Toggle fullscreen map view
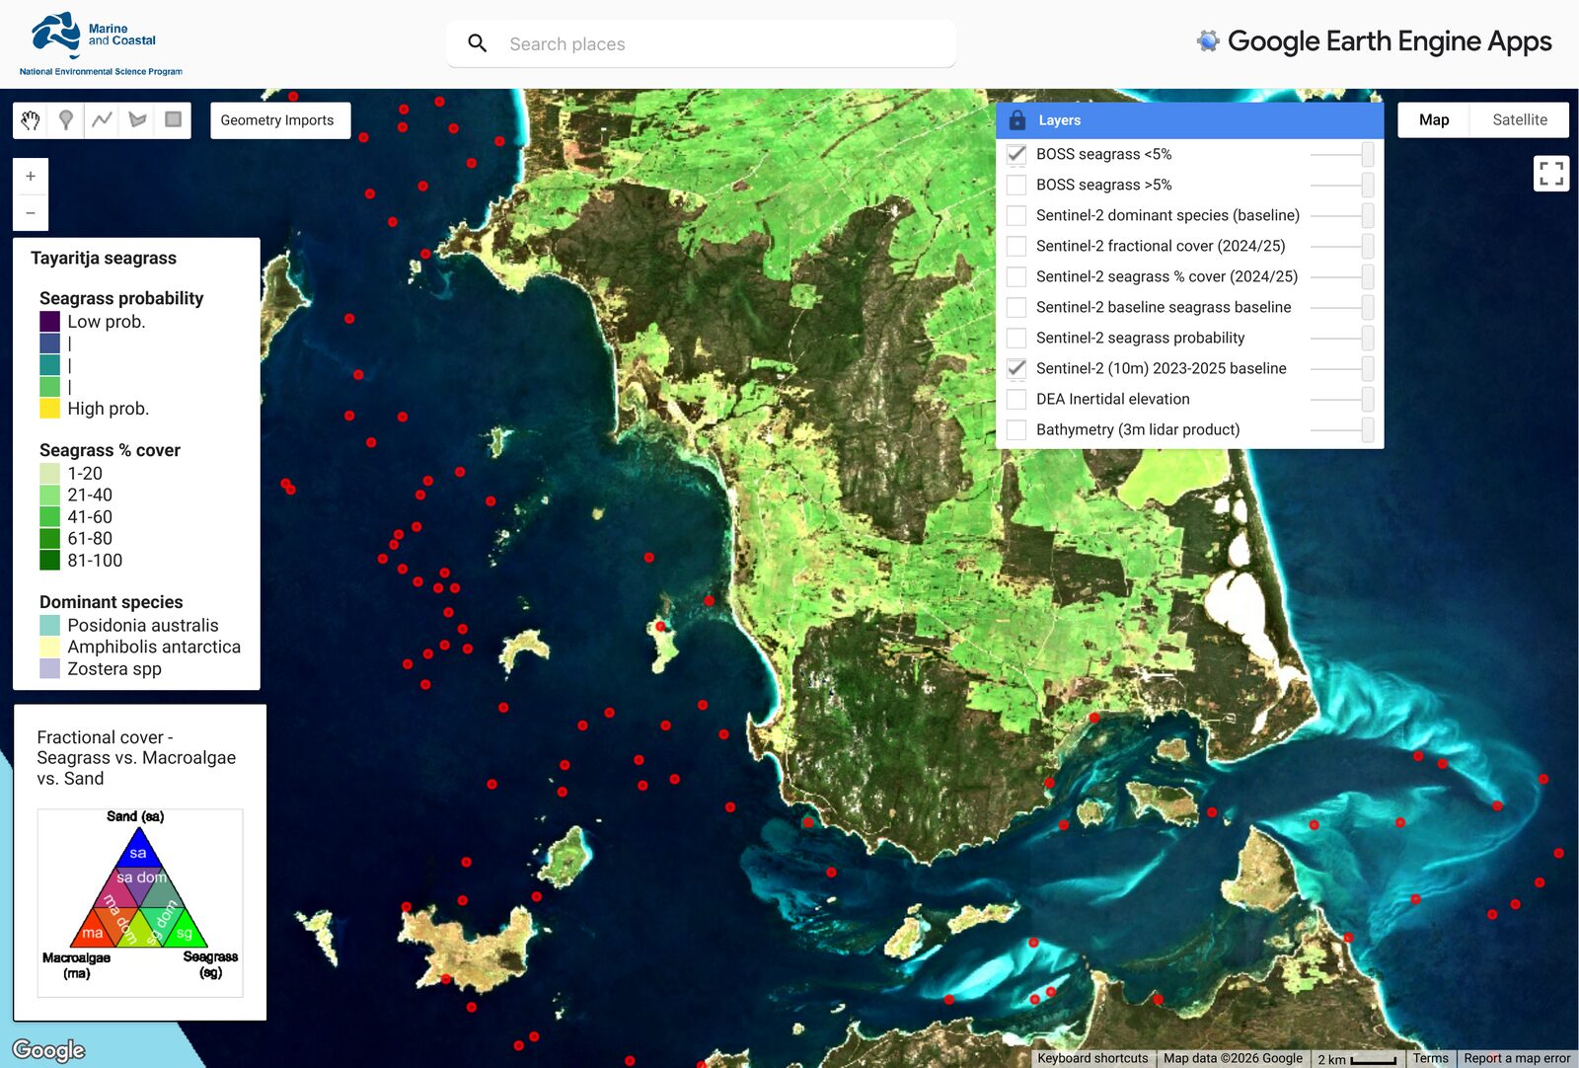The height and width of the screenshot is (1068, 1579). click(1551, 174)
